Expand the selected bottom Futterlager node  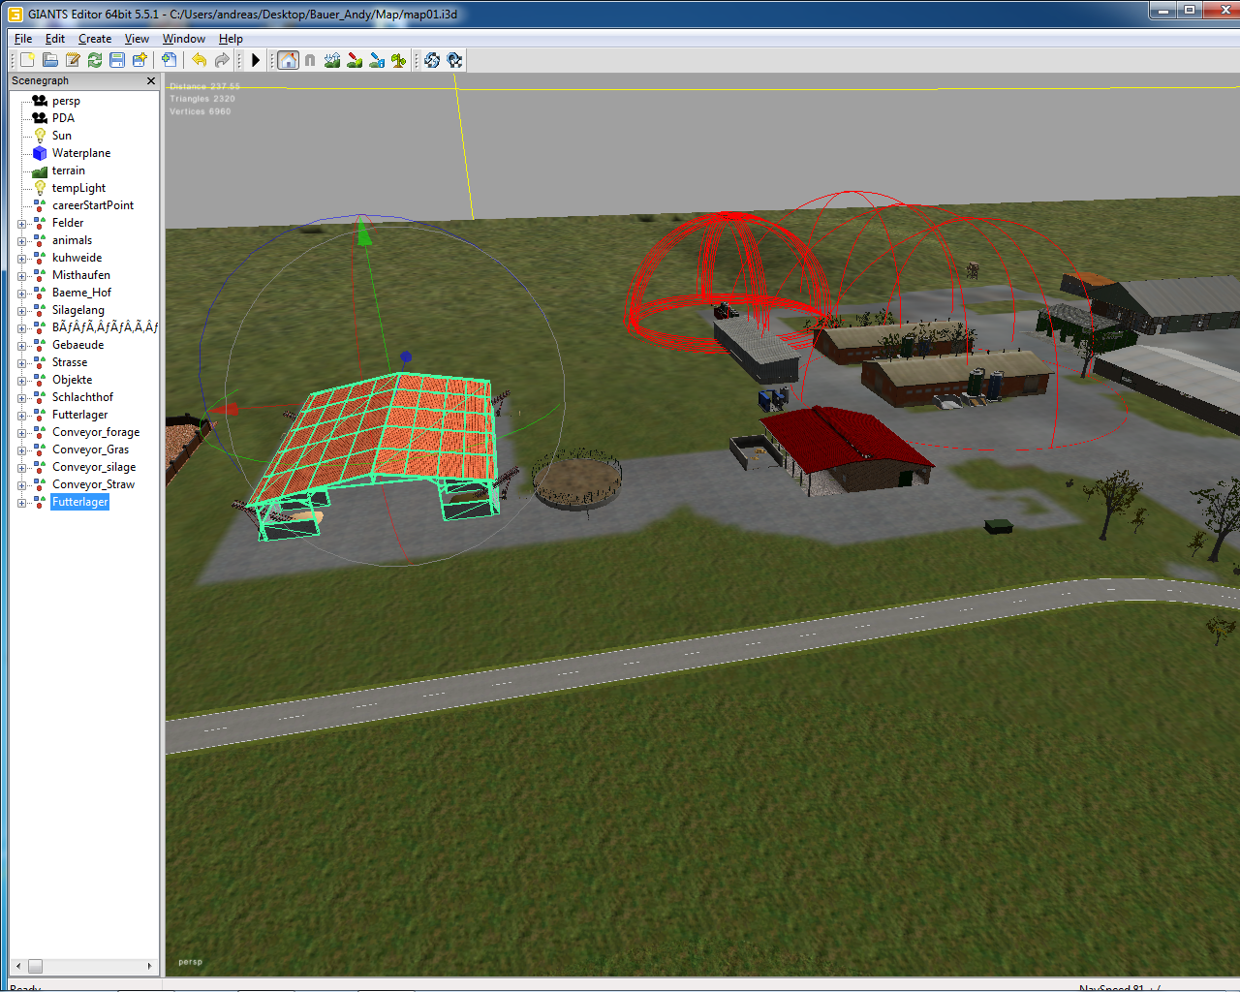tap(21, 503)
